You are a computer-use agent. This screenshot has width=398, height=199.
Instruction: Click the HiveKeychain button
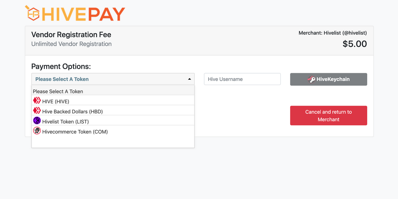coord(329,79)
